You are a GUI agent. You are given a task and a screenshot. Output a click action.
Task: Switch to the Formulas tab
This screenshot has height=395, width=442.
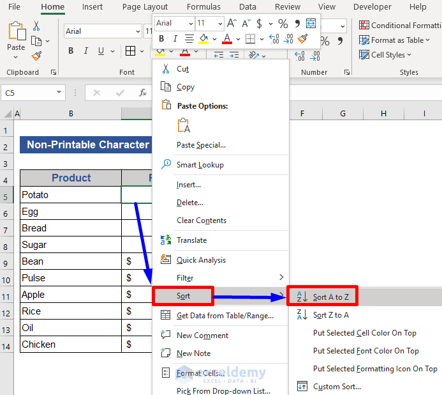(203, 7)
